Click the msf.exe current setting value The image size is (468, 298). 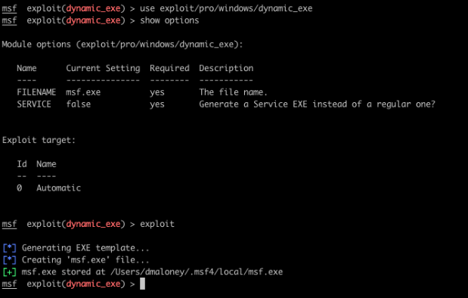pos(83,92)
